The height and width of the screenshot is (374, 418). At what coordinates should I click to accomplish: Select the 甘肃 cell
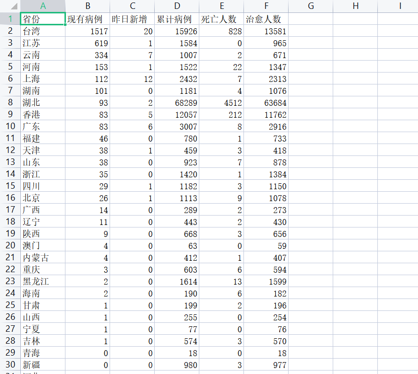point(43,305)
